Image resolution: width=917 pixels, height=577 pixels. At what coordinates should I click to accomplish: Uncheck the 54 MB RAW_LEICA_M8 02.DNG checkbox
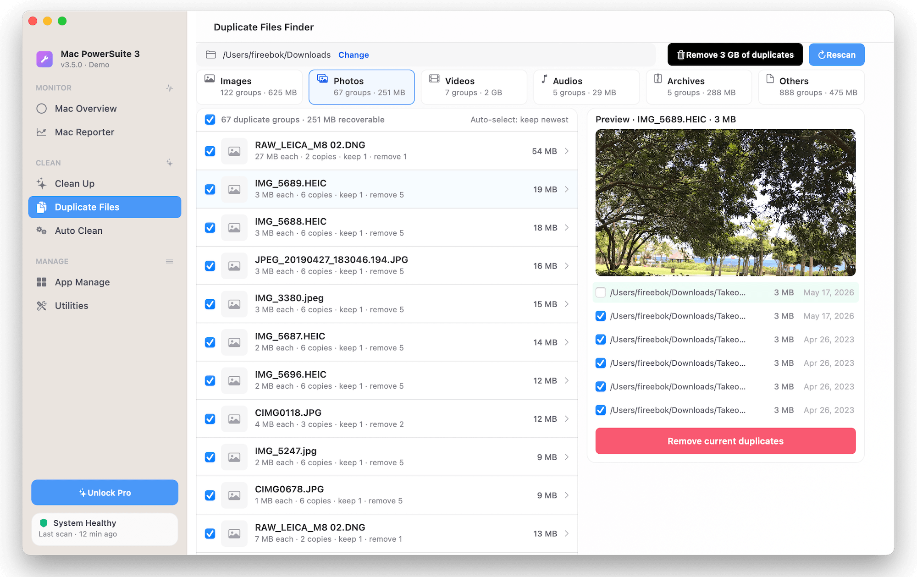[210, 151]
